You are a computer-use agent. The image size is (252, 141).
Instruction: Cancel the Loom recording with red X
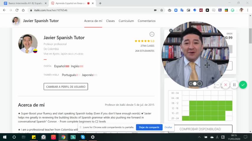pyautogui.click(x=226, y=85)
